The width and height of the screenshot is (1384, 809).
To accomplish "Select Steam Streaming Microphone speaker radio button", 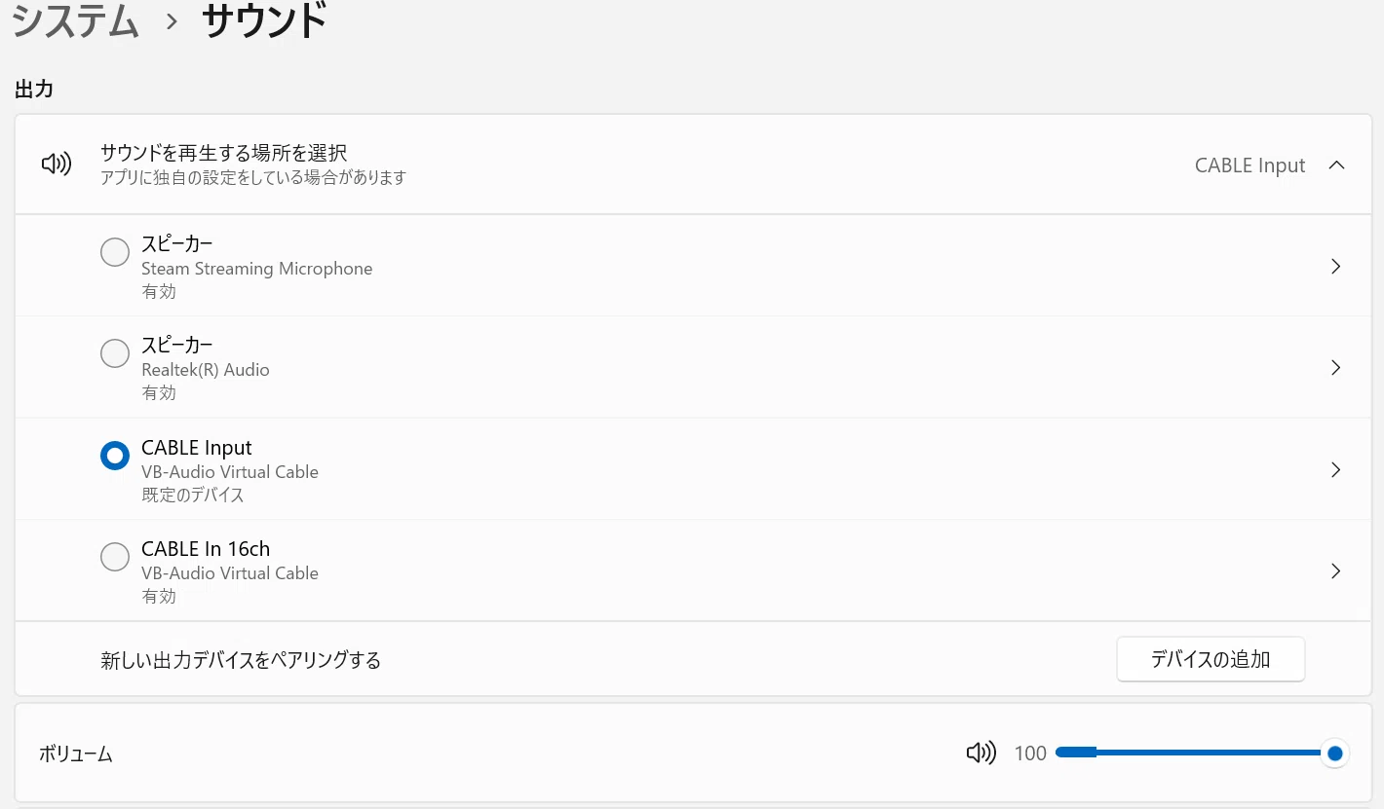I will pyautogui.click(x=115, y=251).
